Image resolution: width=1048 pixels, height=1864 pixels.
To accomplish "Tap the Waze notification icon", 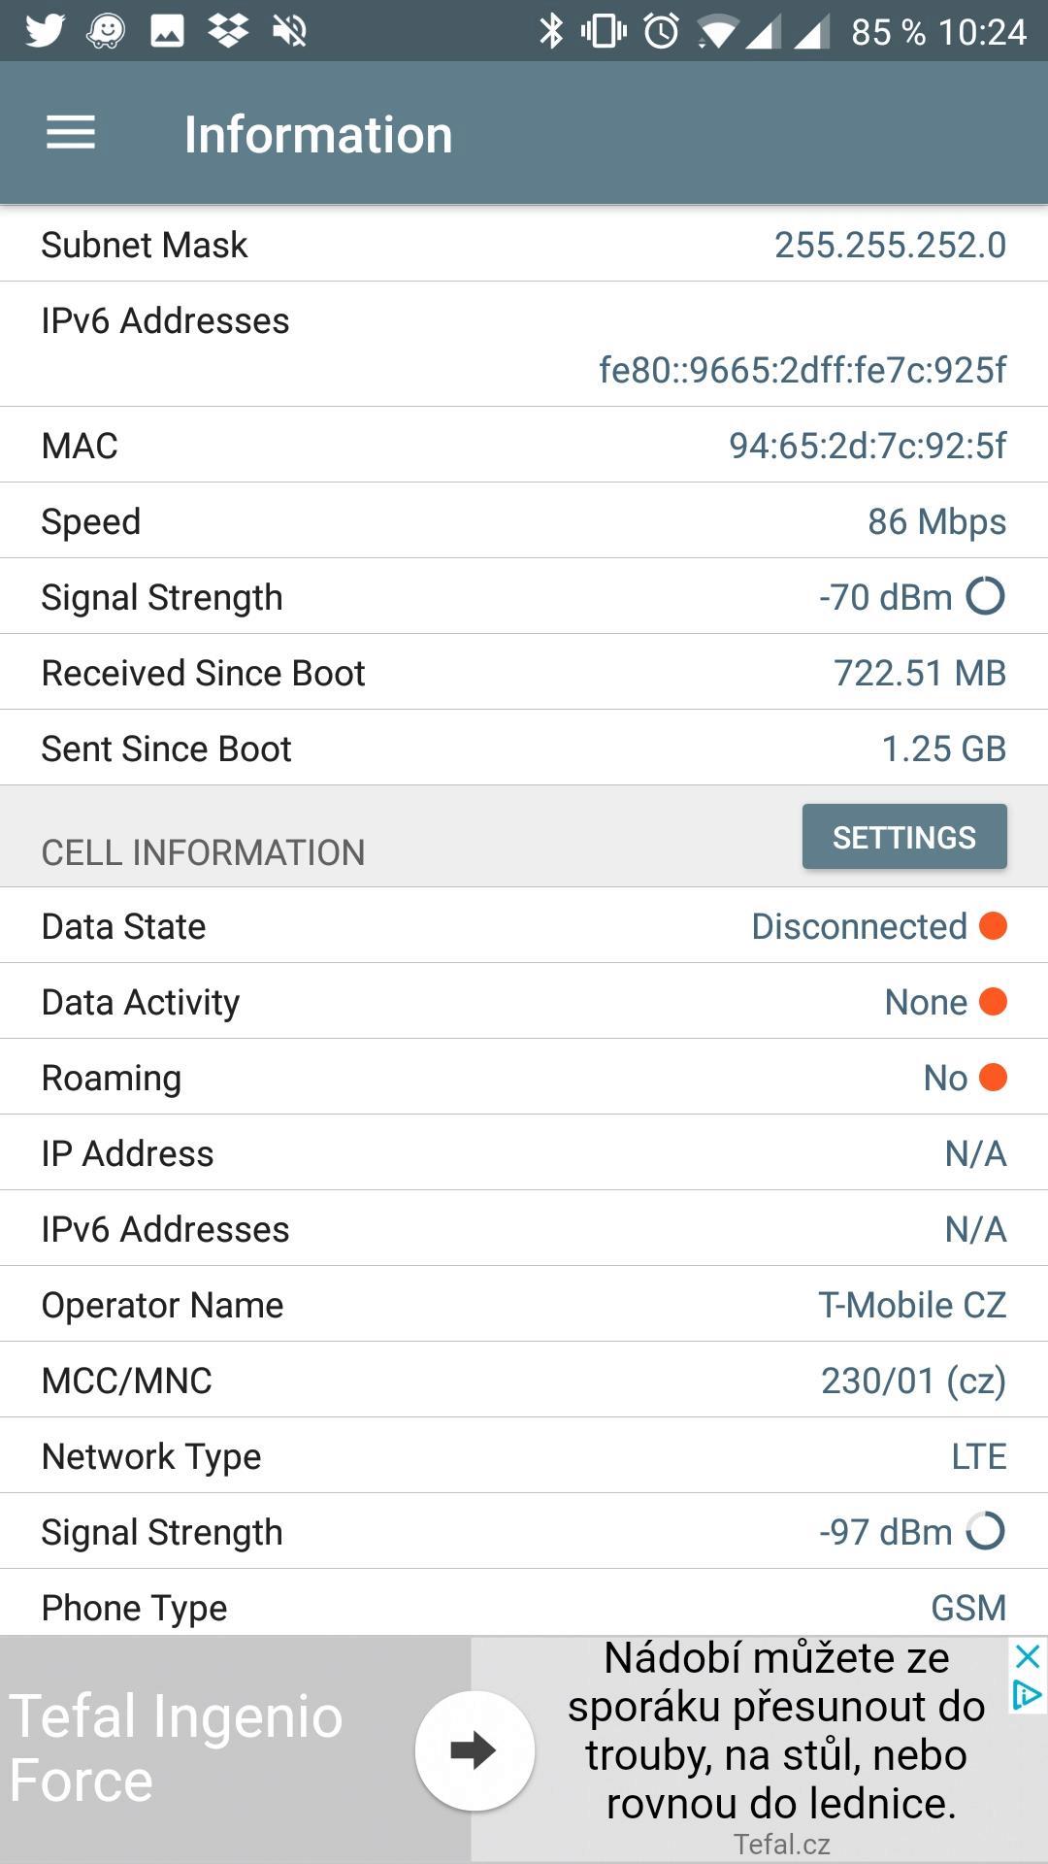I will 106,31.
